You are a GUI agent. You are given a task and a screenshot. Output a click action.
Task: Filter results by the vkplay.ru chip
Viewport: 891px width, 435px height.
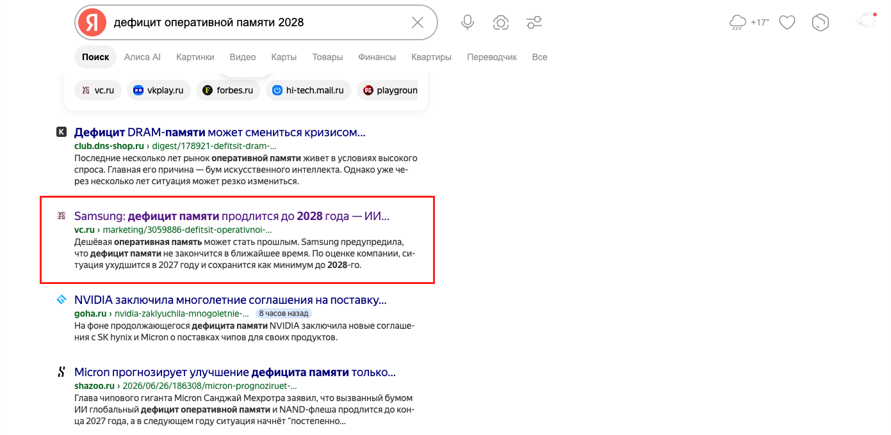pos(159,90)
